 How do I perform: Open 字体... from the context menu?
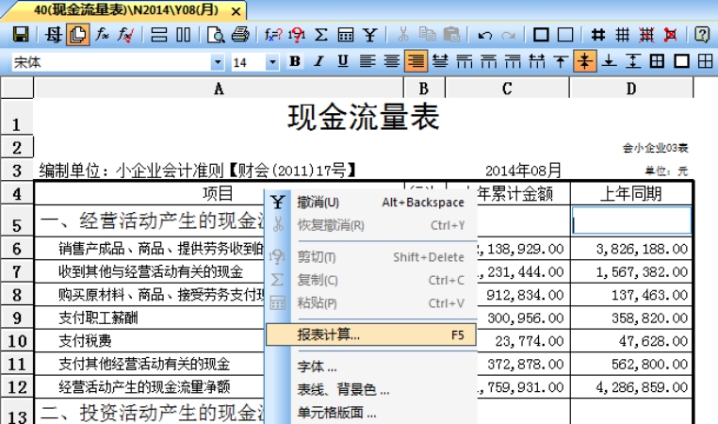point(317,367)
